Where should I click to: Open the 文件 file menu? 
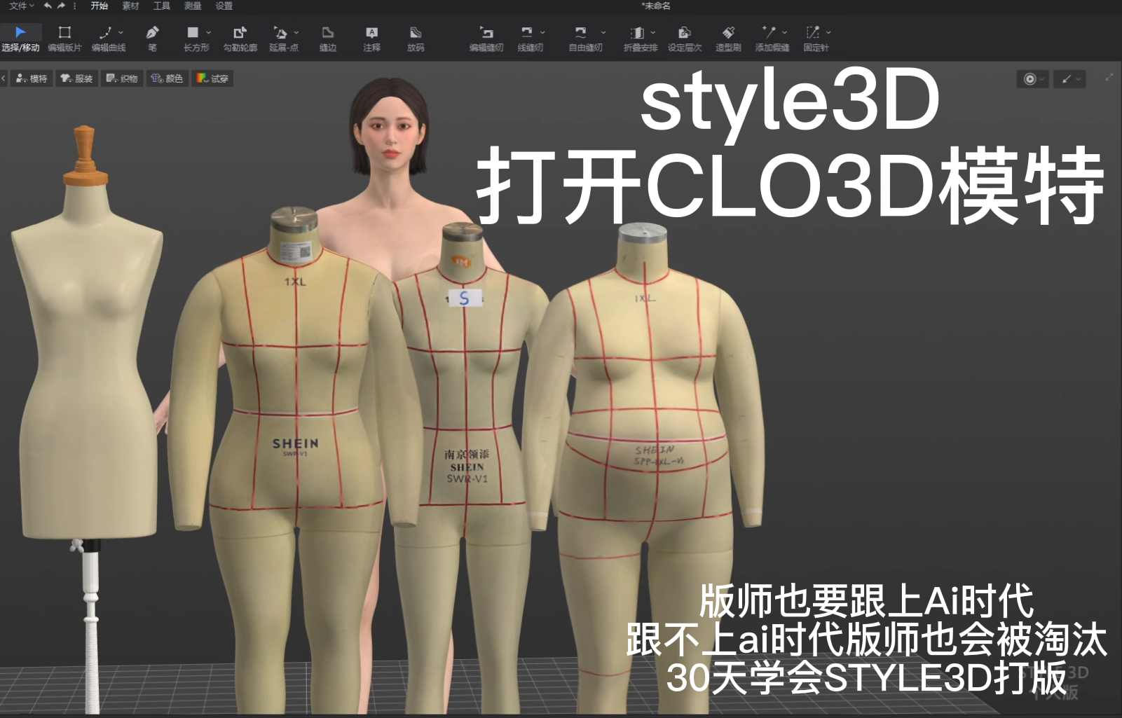(x=21, y=6)
